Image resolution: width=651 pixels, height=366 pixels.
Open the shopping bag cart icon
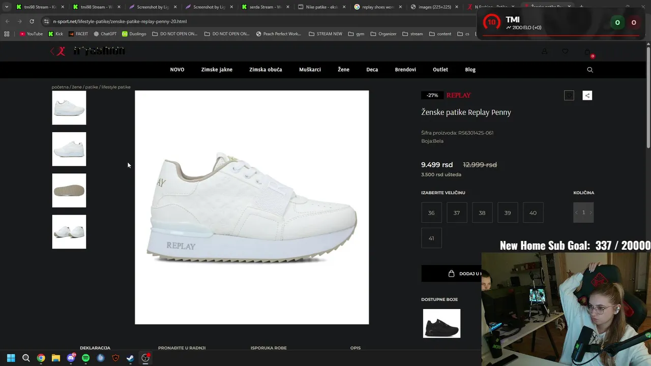(587, 52)
